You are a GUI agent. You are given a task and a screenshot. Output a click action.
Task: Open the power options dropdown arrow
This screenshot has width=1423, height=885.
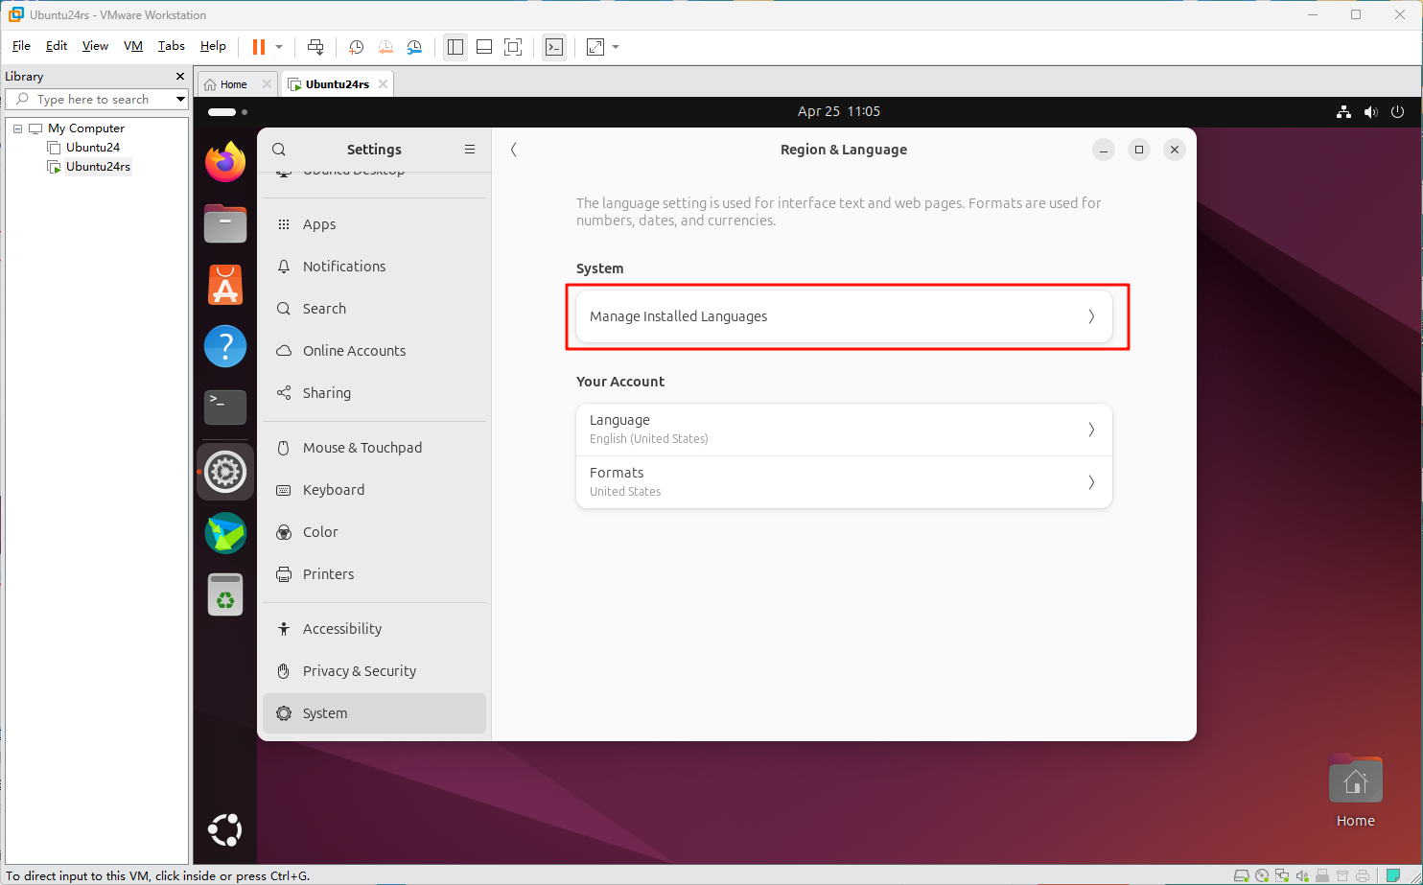[x=279, y=47]
